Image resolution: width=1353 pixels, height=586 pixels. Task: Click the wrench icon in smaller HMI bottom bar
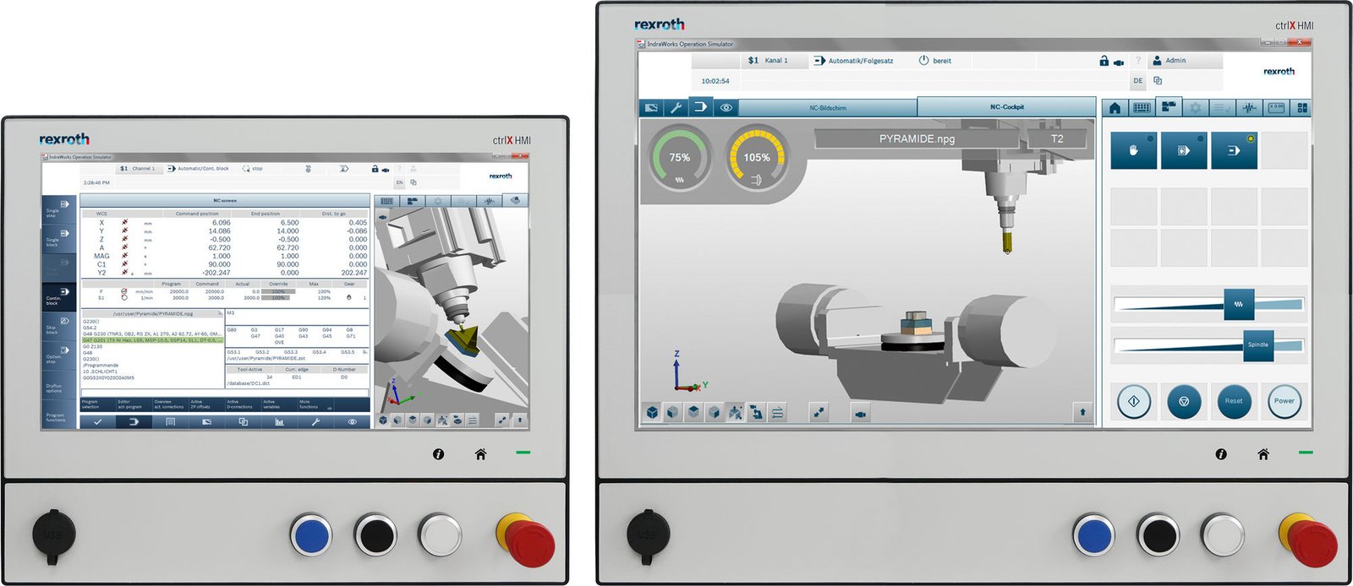(315, 421)
